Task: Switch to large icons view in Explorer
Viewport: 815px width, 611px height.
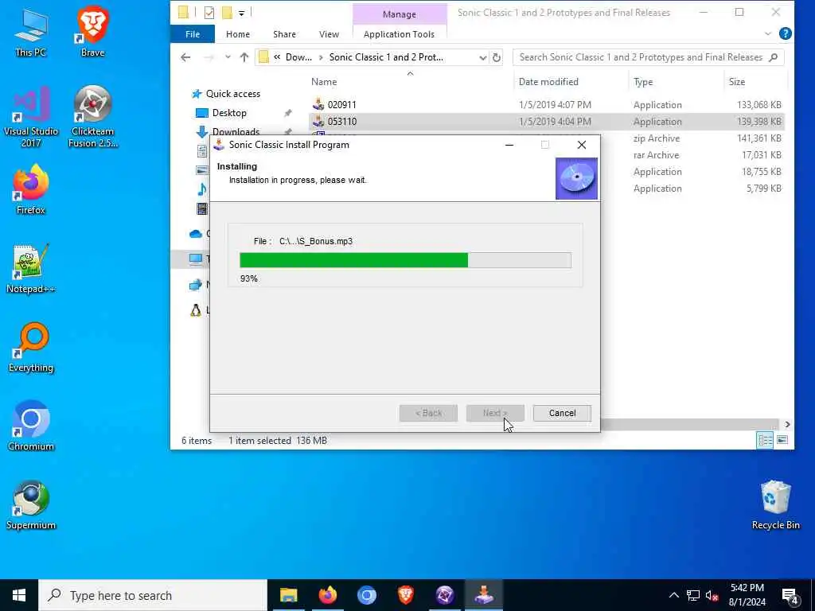Action: [x=782, y=440]
